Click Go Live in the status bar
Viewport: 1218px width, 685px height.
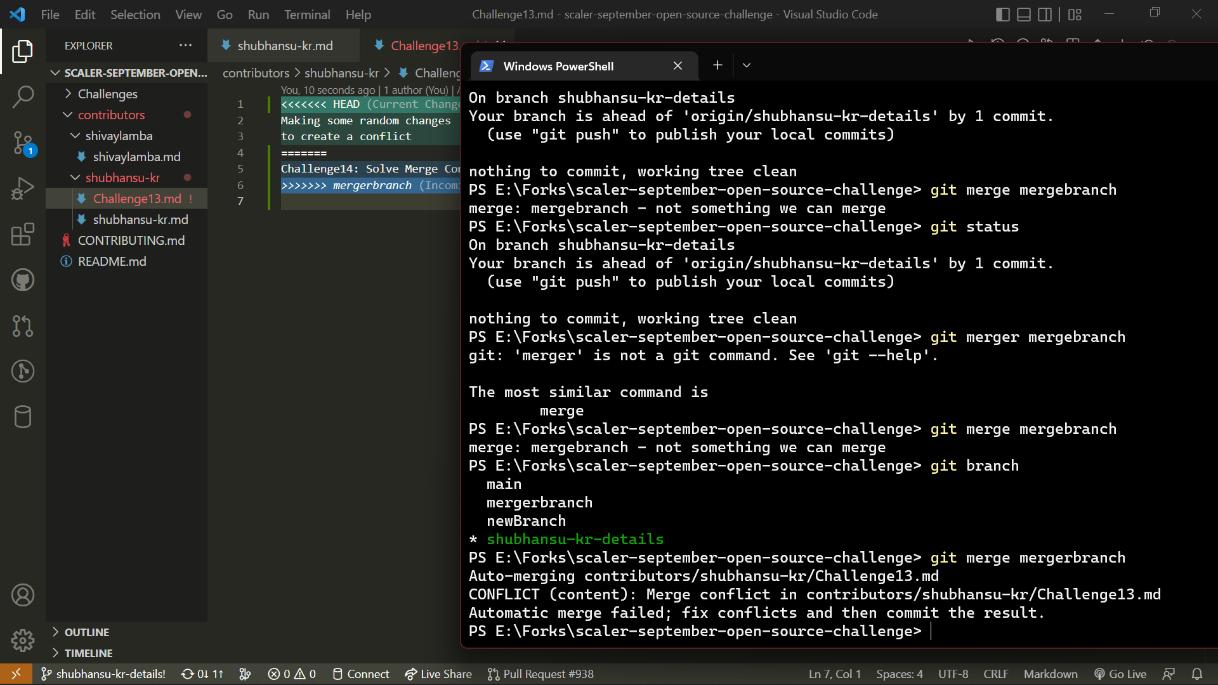click(x=1120, y=674)
